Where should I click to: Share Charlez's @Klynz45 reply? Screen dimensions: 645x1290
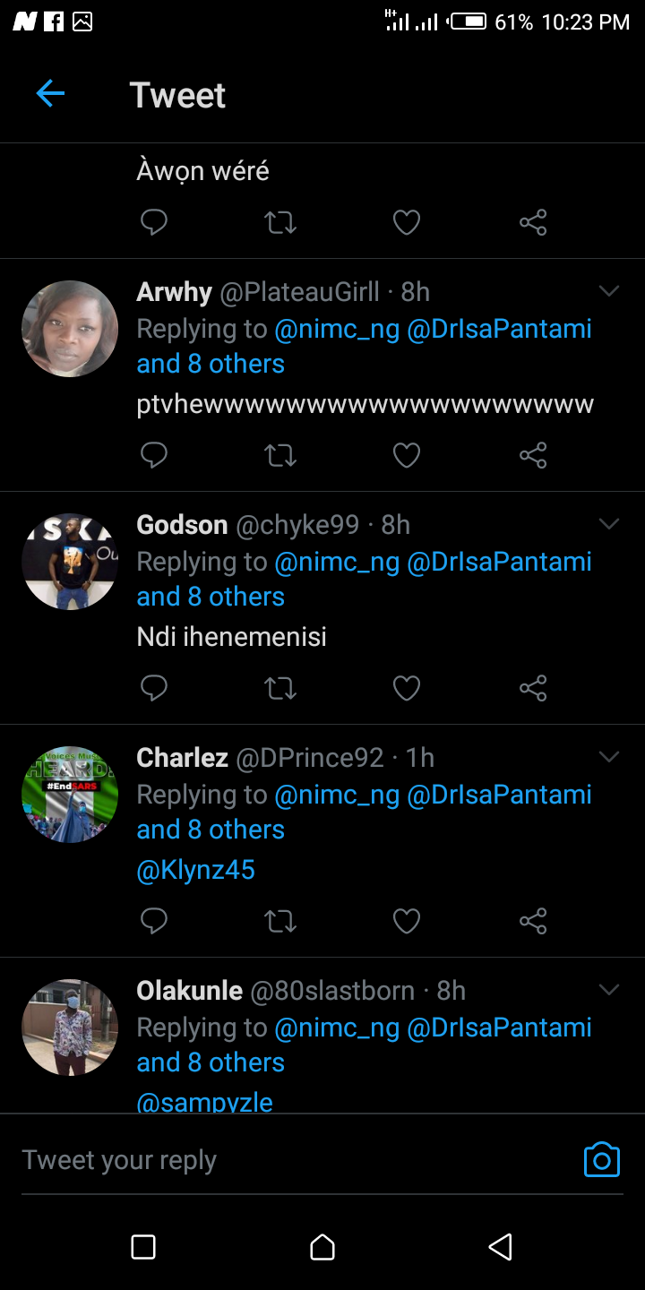pos(533,921)
